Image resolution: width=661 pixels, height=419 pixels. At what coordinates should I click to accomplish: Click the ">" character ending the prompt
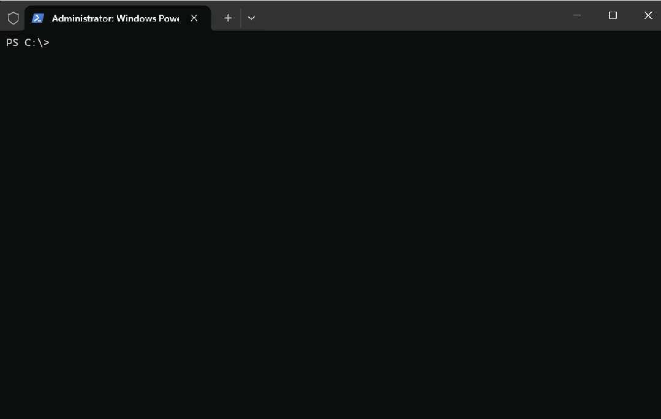click(x=47, y=43)
